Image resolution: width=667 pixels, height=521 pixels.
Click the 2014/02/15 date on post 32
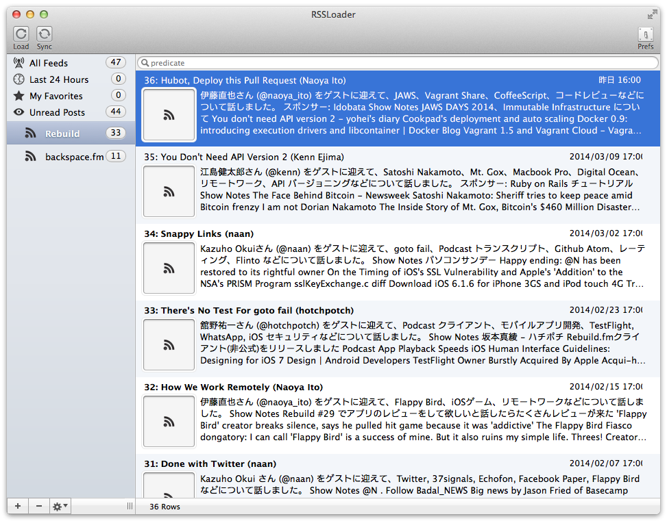tap(606, 387)
